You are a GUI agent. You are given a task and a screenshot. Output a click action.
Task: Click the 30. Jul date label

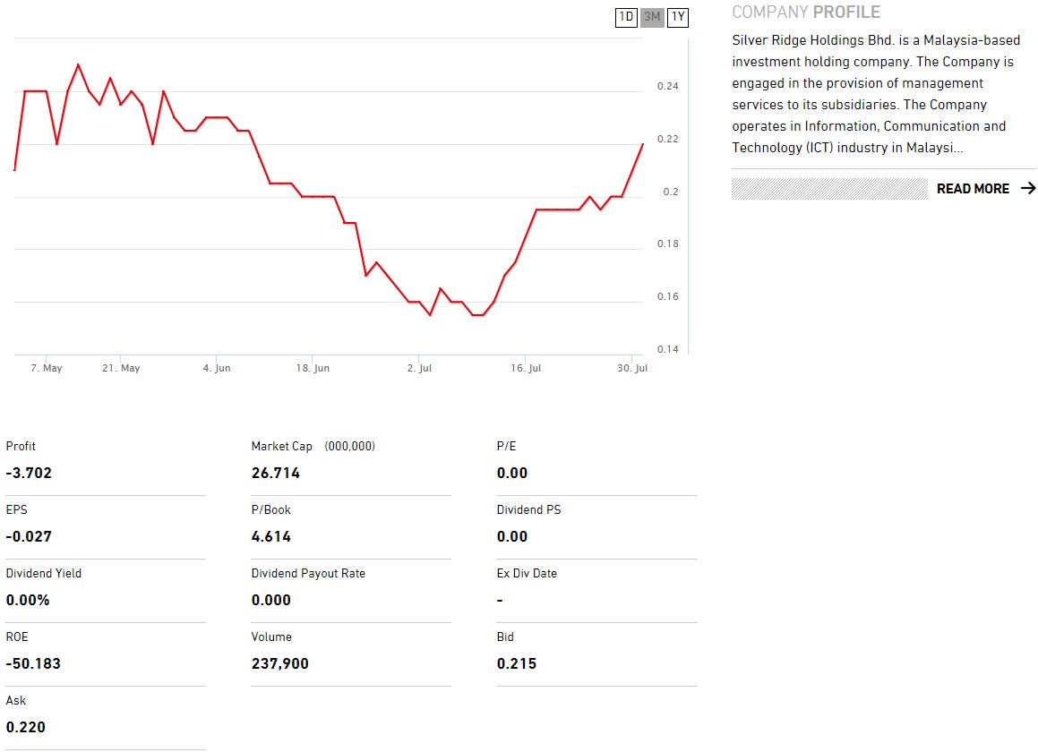coord(632,368)
